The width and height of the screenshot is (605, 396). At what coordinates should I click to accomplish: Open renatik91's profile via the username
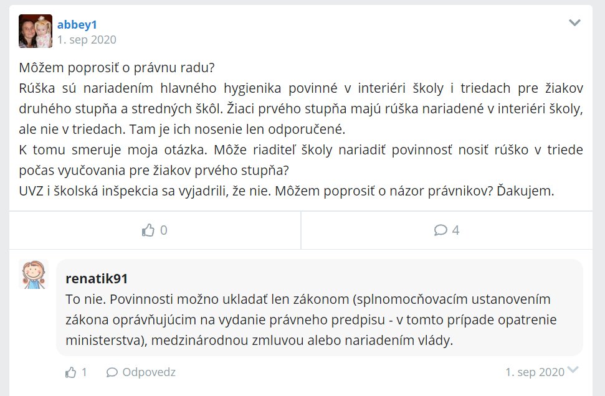click(x=97, y=278)
